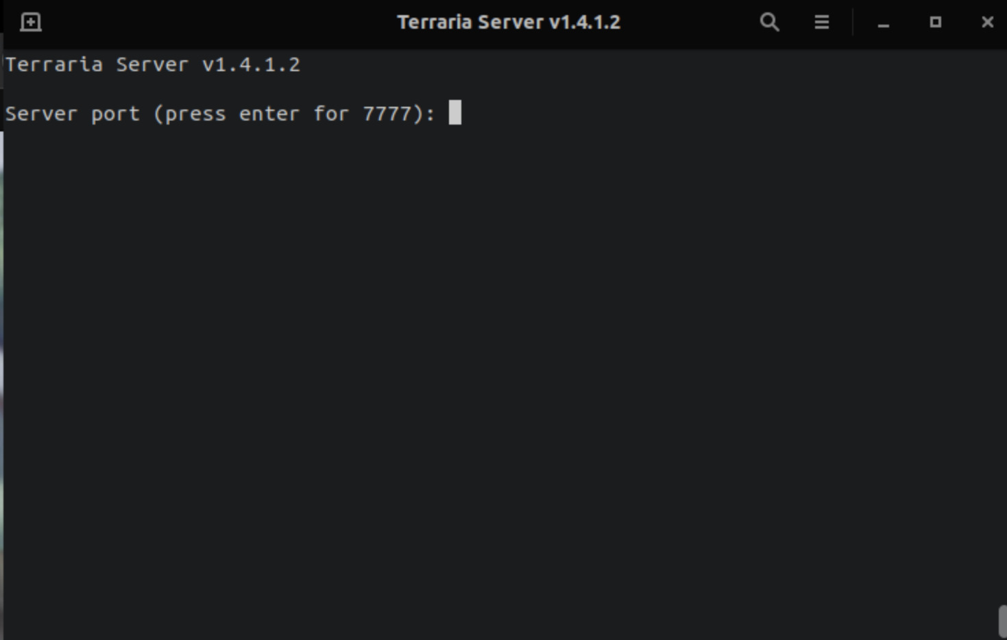
Task: Click the word "port" in the prompt
Action: pyautogui.click(x=115, y=114)
